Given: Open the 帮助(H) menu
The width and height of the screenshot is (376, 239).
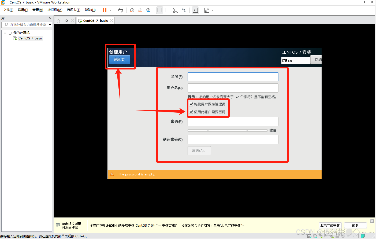Looking at the screenshot, I should [90, 10].
